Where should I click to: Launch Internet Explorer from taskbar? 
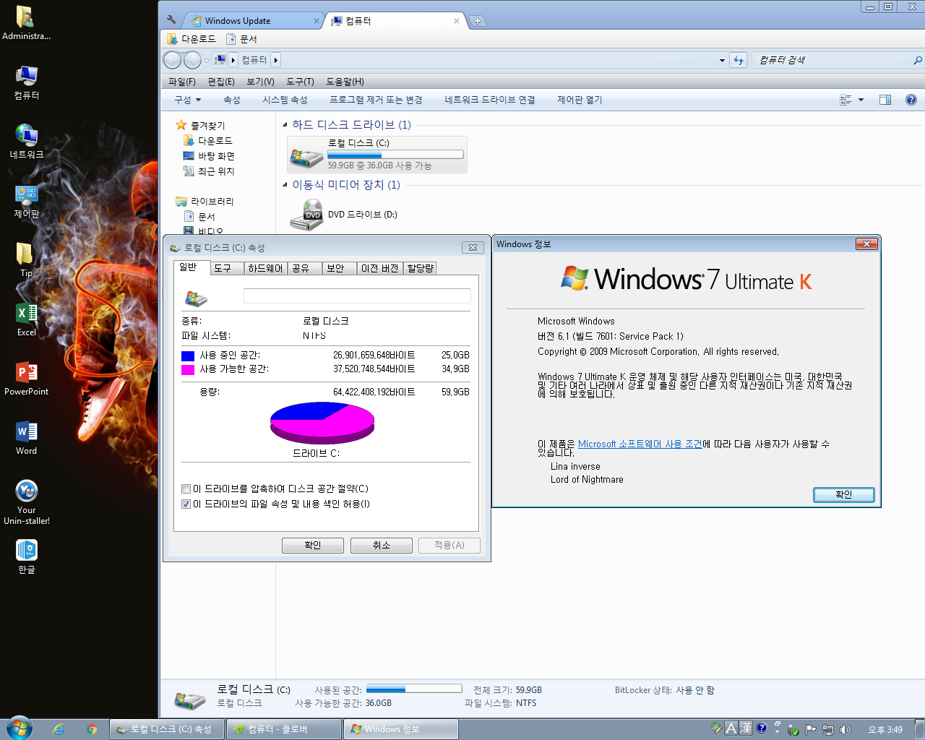tap(59, 729)
